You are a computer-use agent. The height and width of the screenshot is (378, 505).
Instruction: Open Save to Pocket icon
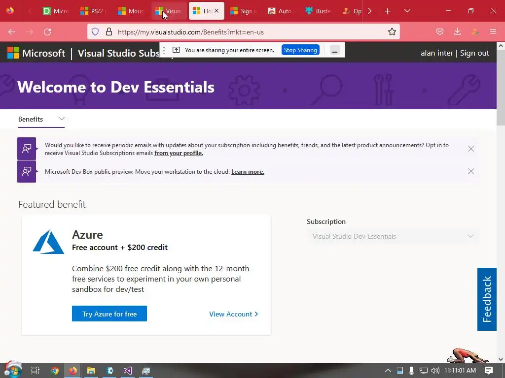pos(440,32)
